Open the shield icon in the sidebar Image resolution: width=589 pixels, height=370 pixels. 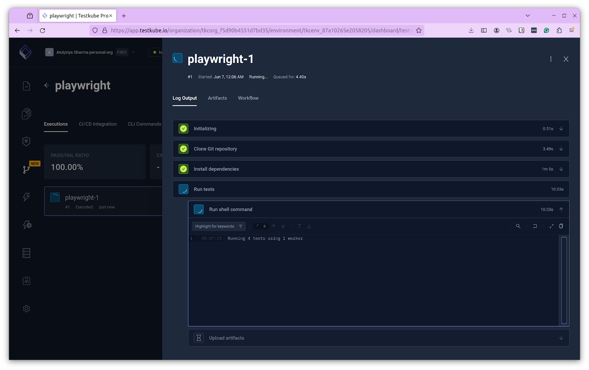[x=27, y=141]
